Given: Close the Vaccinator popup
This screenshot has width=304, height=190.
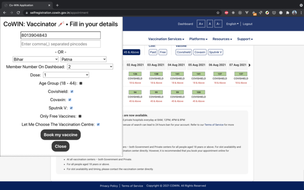Looking at the screenshot, I should coord(60,146).
